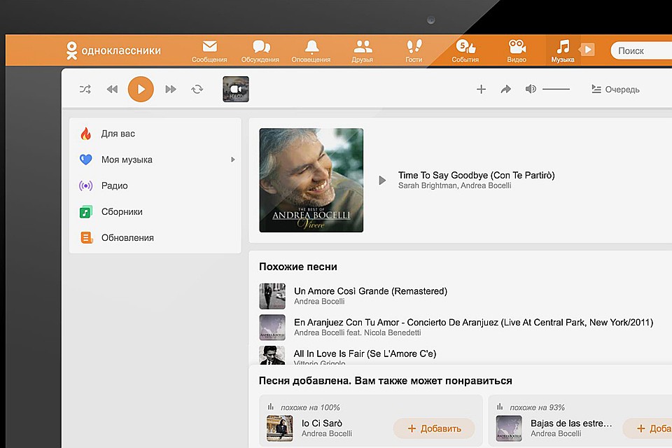Click the green Сборники icon

[85, 212]
